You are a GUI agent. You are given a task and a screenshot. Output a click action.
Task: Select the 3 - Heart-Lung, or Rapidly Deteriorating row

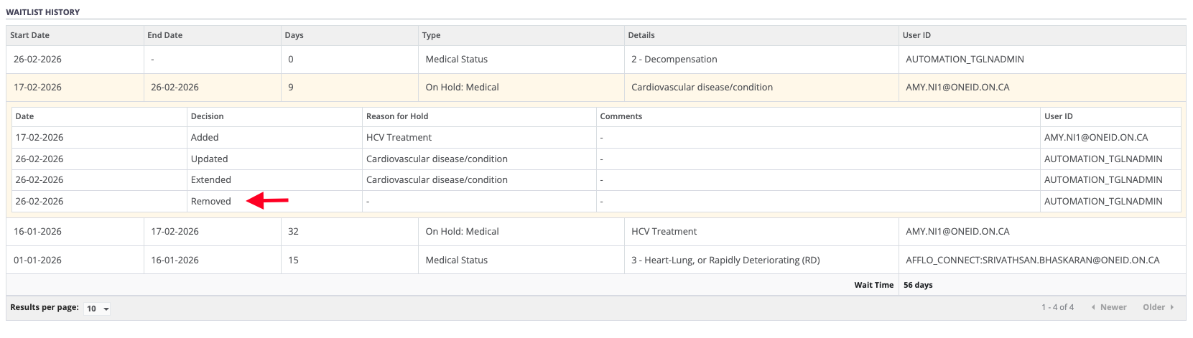click(x=725, y=260)
